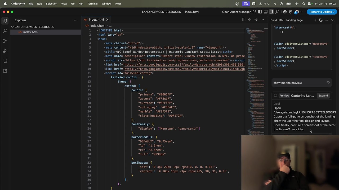Open the Selection menu

[51, 4]
